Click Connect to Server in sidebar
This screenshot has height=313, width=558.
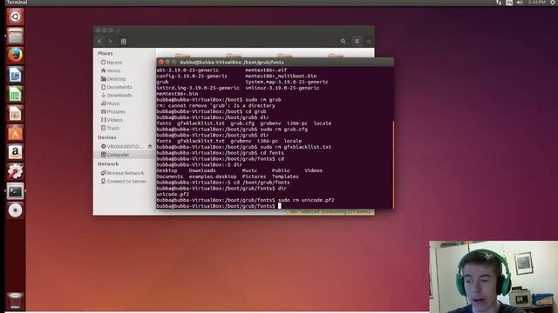tap(124, 182)
